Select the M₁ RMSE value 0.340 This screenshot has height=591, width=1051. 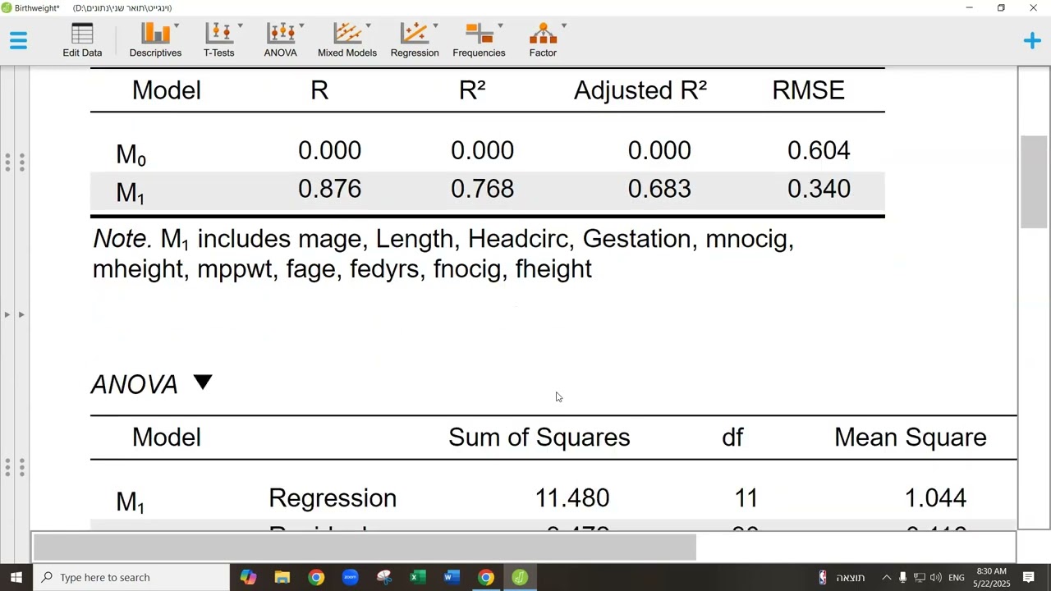click(x=819, y=189)
